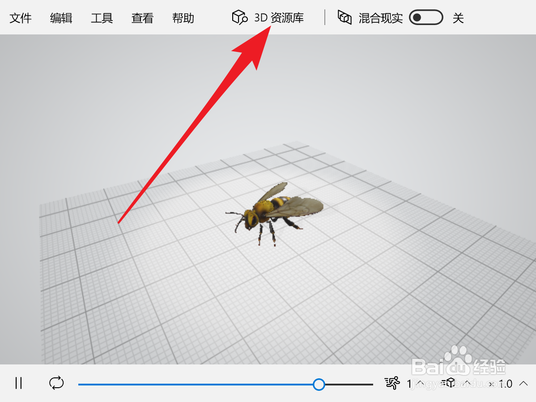Click the × 1.0 speed value
Viewport: 536px width, 402px height.
[x=501, y=384]
